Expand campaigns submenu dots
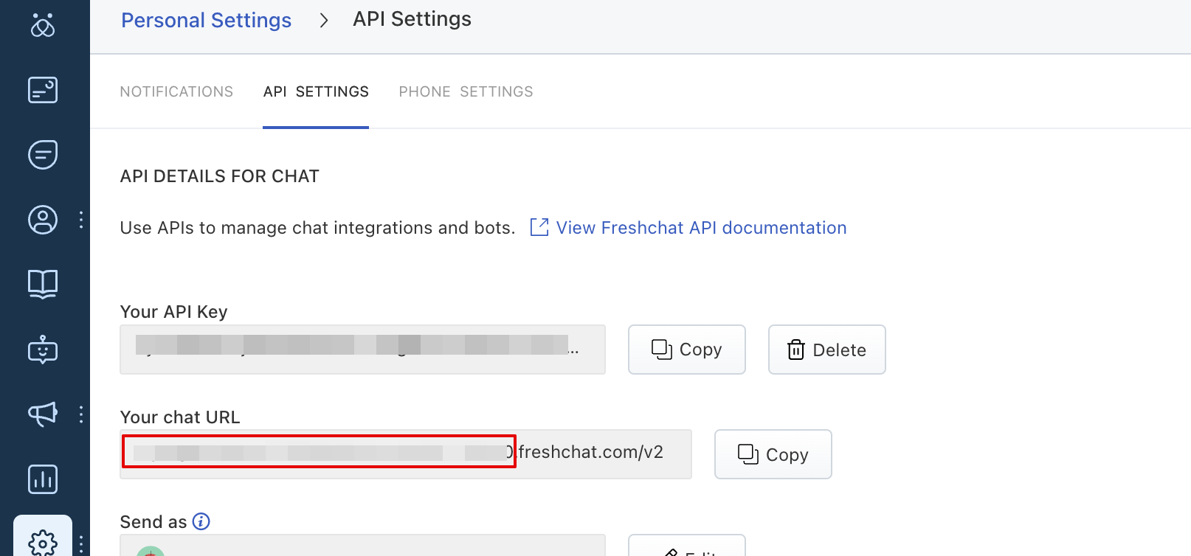Screen dimensions: 1191x556 pos(81,414)
